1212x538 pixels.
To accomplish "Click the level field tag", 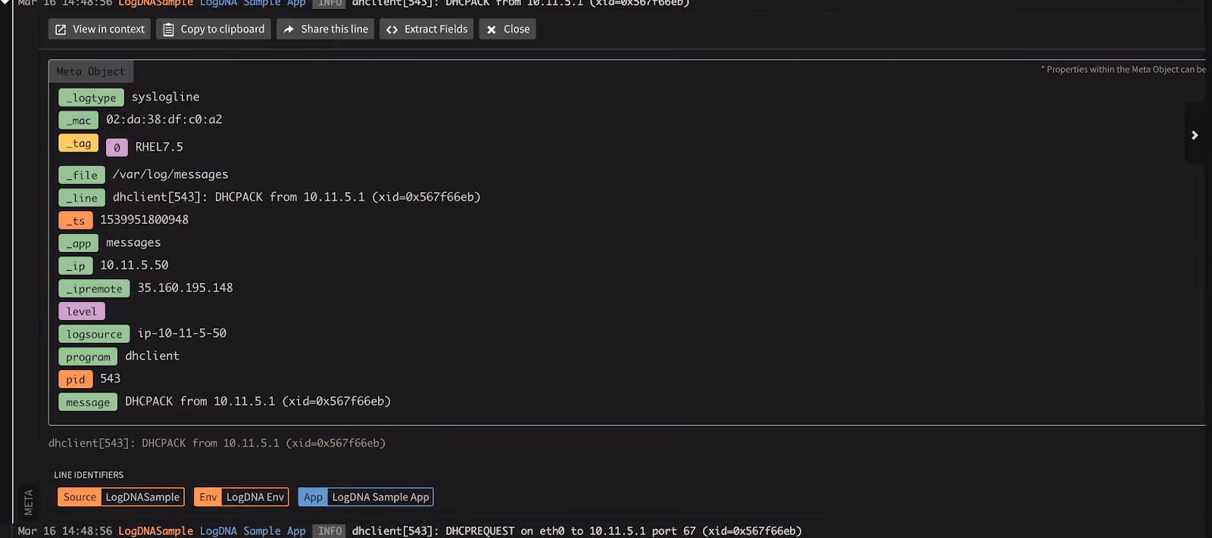I will [82, 311].
